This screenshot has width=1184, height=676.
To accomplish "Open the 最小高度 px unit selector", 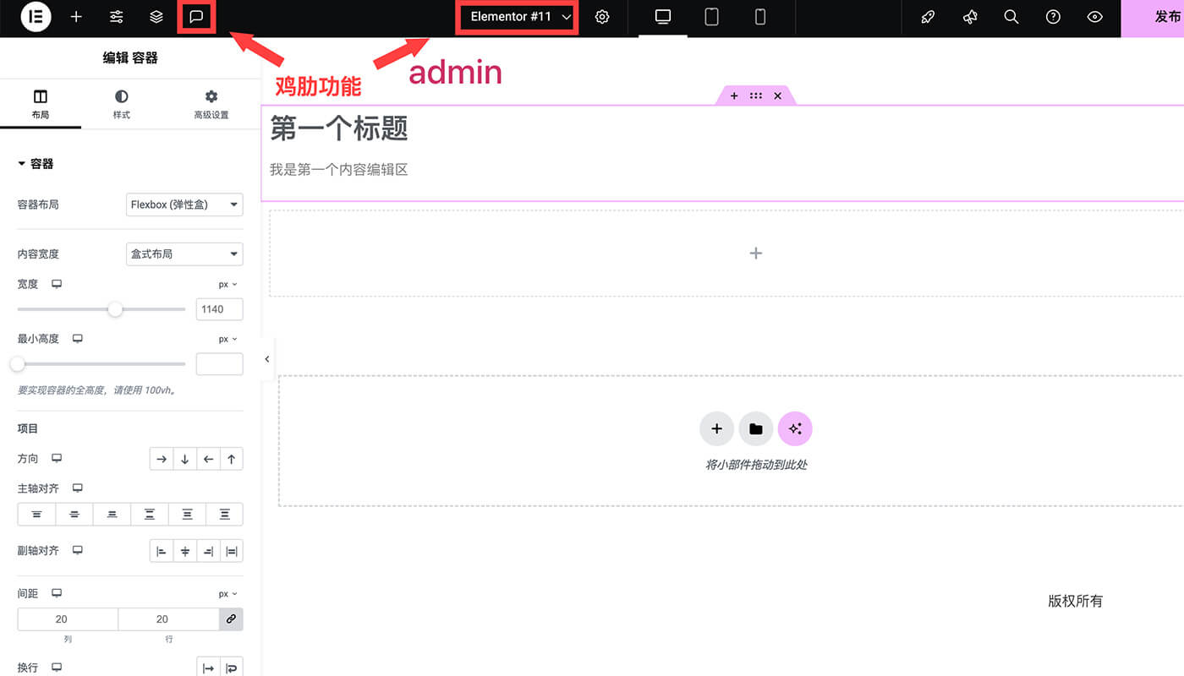I will 228,339.
